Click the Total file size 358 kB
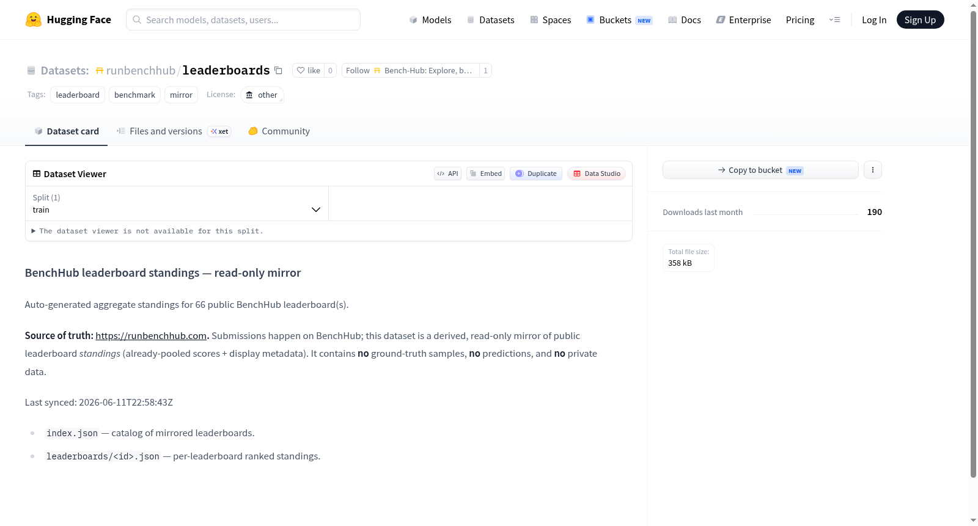 click(x=688, y=257)
